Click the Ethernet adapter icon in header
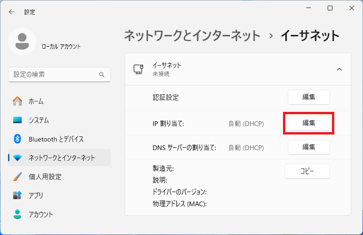 (138, 69)
